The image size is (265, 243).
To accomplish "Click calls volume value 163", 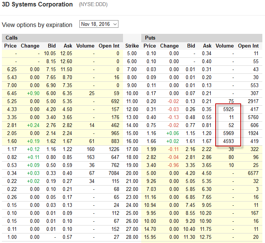I will pyautogui.click(x=90, y=157).
